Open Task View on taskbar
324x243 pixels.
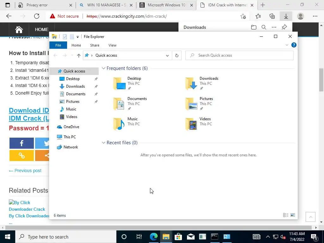pos(139,237)
